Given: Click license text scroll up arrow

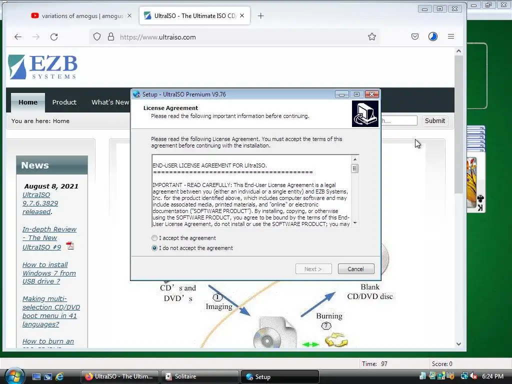Looking at the screenshot, I should point(355,159).
